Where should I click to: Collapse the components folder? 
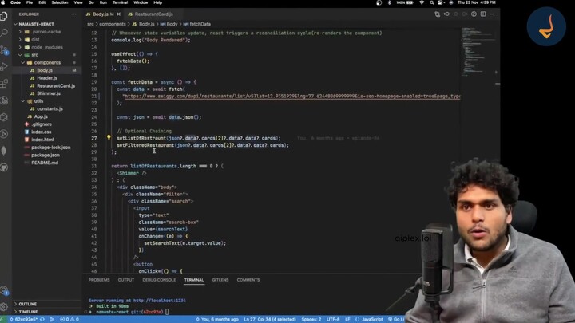click(x=47, y=63)
